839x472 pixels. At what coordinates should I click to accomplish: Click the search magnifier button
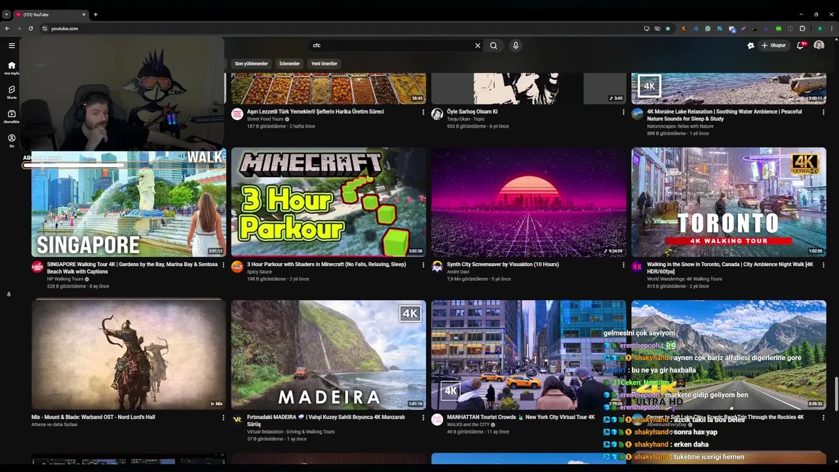point(494,45)
